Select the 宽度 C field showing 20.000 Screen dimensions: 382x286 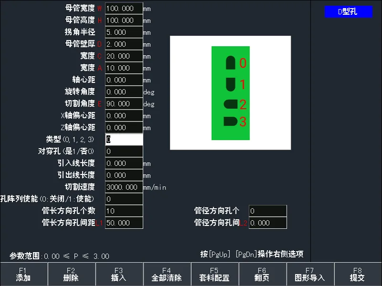124,56
